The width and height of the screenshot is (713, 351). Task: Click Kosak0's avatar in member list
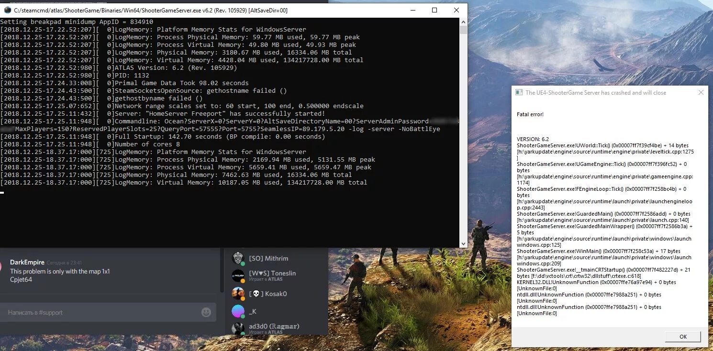coord(238,294)
